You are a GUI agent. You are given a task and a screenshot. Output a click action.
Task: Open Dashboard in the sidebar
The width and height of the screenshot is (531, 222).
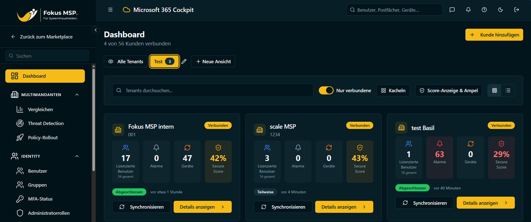pyautogui.click(x=45, y=76)
